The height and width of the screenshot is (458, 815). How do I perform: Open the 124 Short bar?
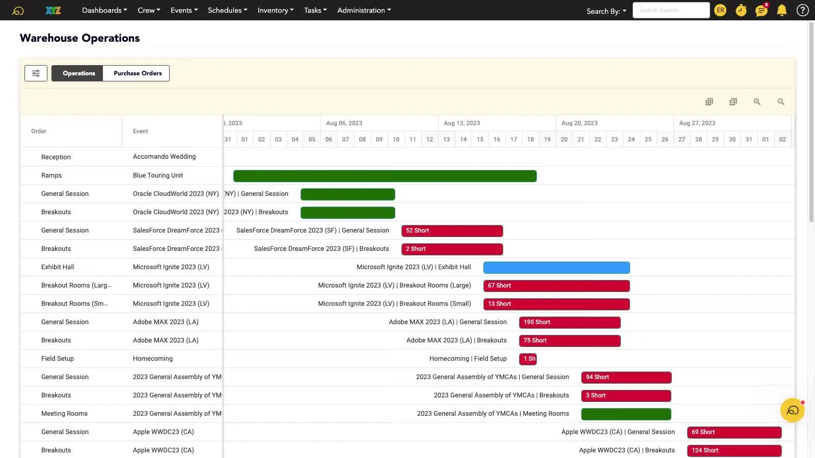(735, 451)
